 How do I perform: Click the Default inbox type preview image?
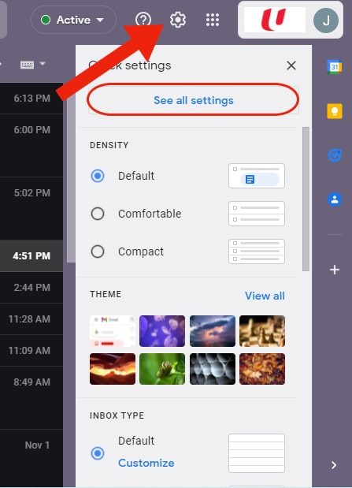click(x=257, y=453)
